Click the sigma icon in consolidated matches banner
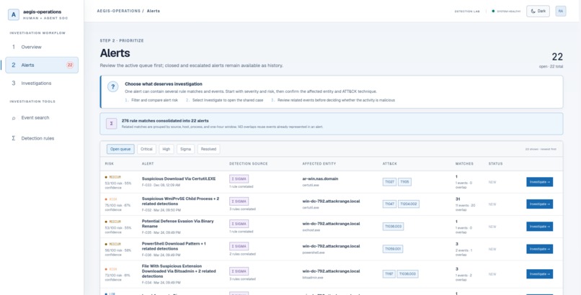Screen dimensions: 581x295 click(112, 124)
